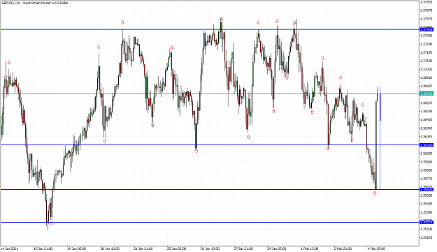Select the blue horizontal line just below 1.36245
This screenshot has height=252, width=437.
tap(210, 145)
